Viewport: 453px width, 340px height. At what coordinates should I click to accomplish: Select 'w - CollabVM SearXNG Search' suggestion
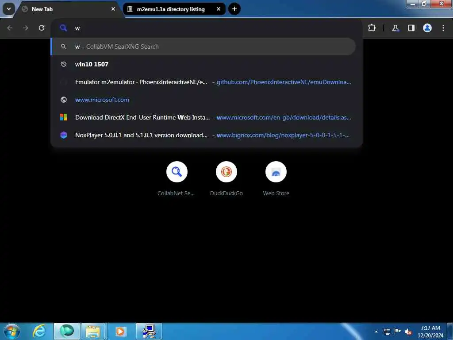(203, 46)
